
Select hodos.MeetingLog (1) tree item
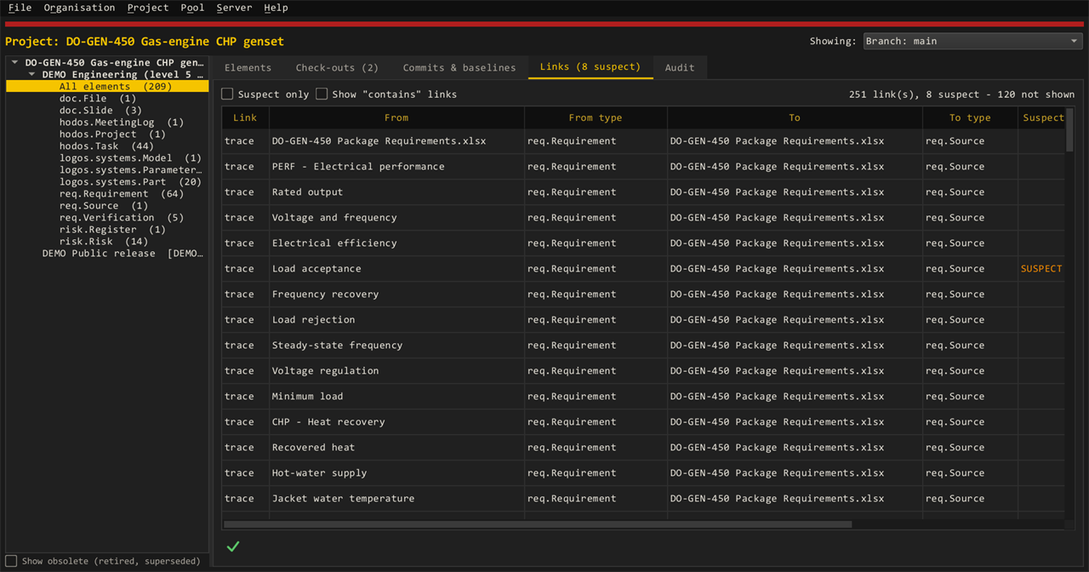pyautogui.click(x=122, y=122)
